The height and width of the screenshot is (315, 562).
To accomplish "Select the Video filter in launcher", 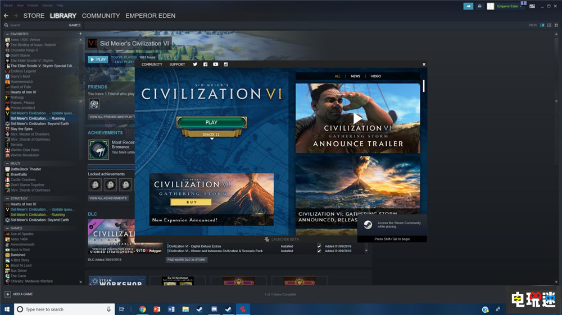I will [x=375, y=76].
